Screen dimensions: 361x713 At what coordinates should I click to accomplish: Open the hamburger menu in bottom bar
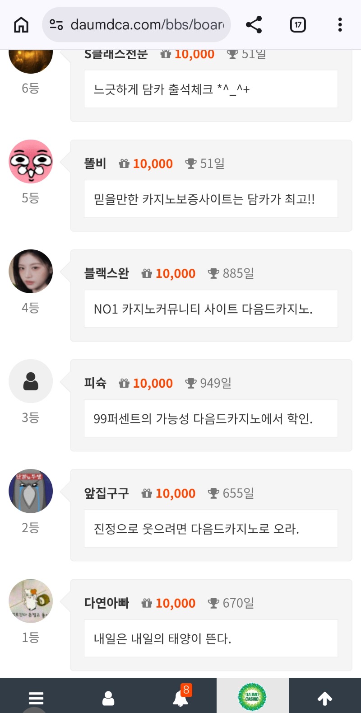click(x=36, y=698)
